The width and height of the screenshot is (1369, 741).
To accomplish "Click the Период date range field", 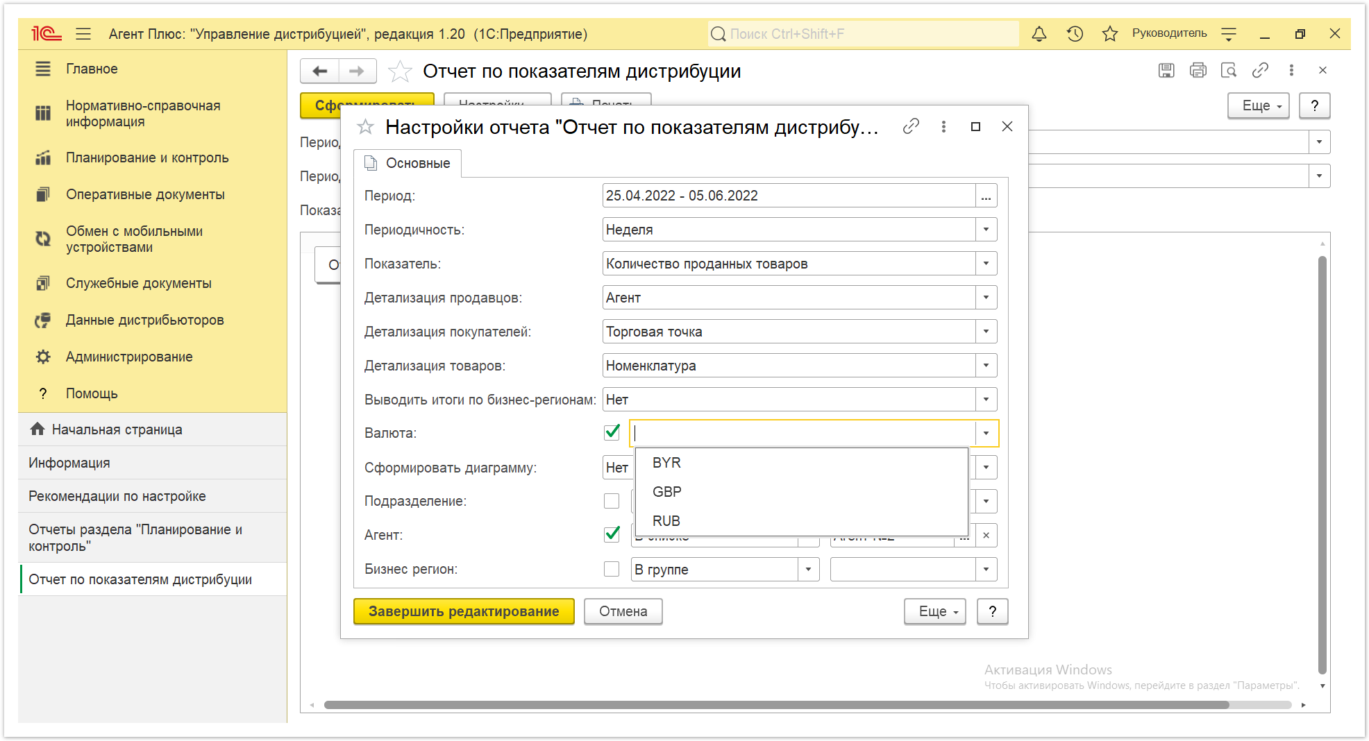I will click(789, 196).
